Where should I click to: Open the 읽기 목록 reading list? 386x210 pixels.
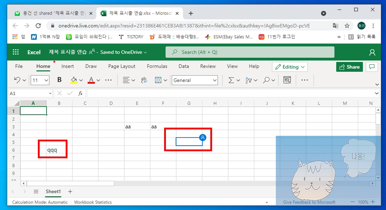coord(362,37)
